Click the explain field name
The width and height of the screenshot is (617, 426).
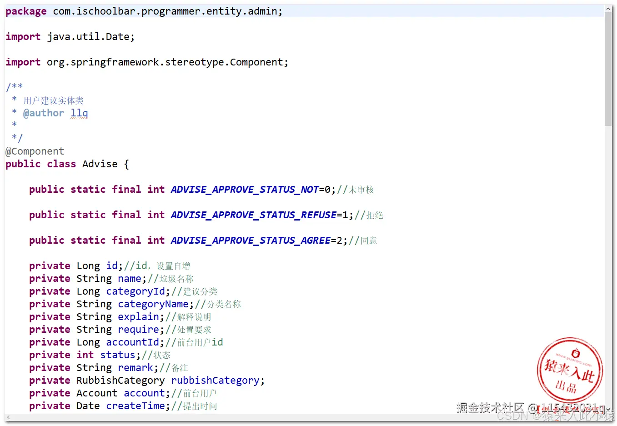(138, 317)
